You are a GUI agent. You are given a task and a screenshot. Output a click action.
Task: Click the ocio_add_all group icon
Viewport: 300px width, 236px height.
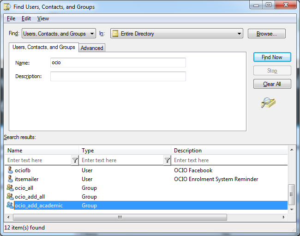(x=10, y=197)
